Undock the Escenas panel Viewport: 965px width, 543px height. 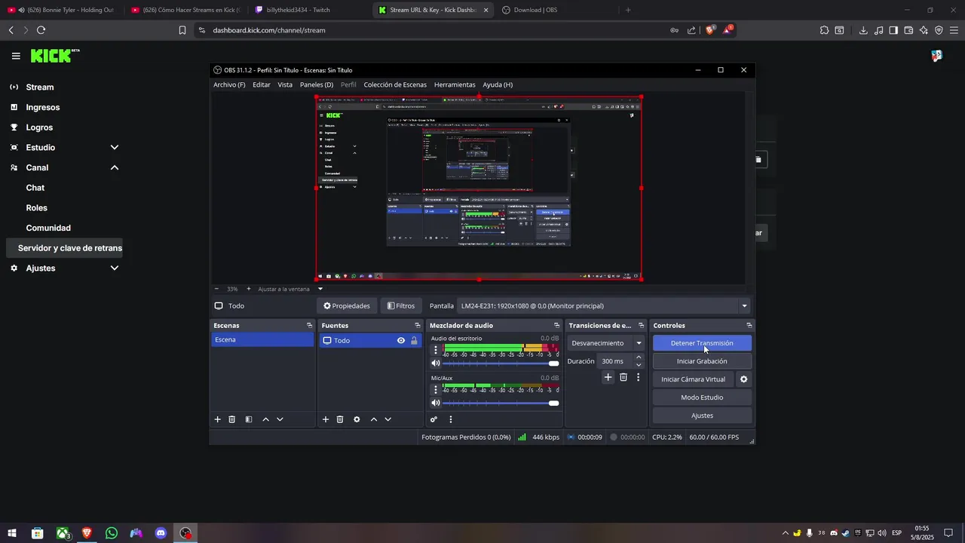pos(309,326)
